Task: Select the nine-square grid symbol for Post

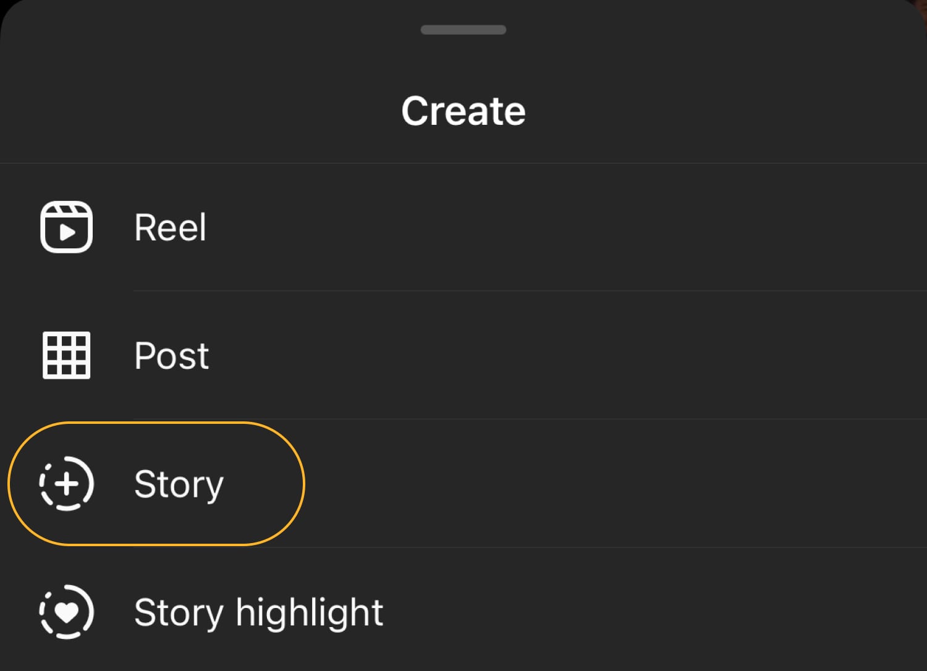Action: [65, 355]
